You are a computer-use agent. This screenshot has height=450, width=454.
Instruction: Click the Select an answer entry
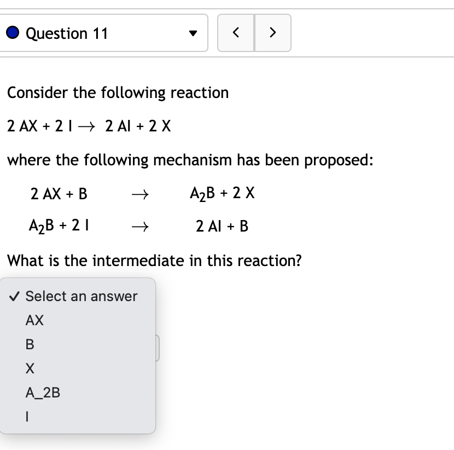pos(81,296)
